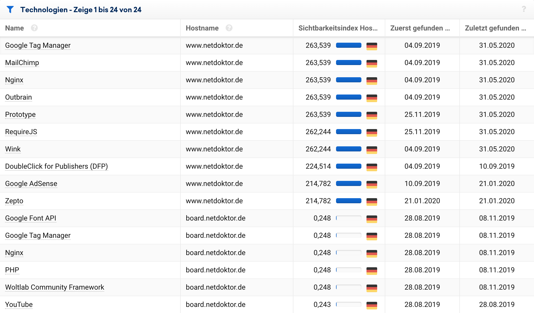Click the Hostname column header

tap(202, 28)
